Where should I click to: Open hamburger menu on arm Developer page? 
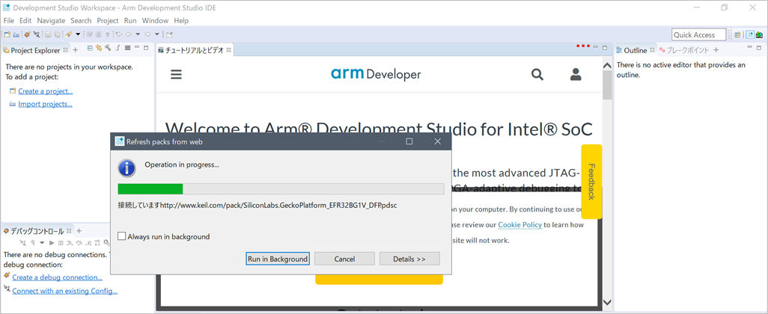click(177, 74)
